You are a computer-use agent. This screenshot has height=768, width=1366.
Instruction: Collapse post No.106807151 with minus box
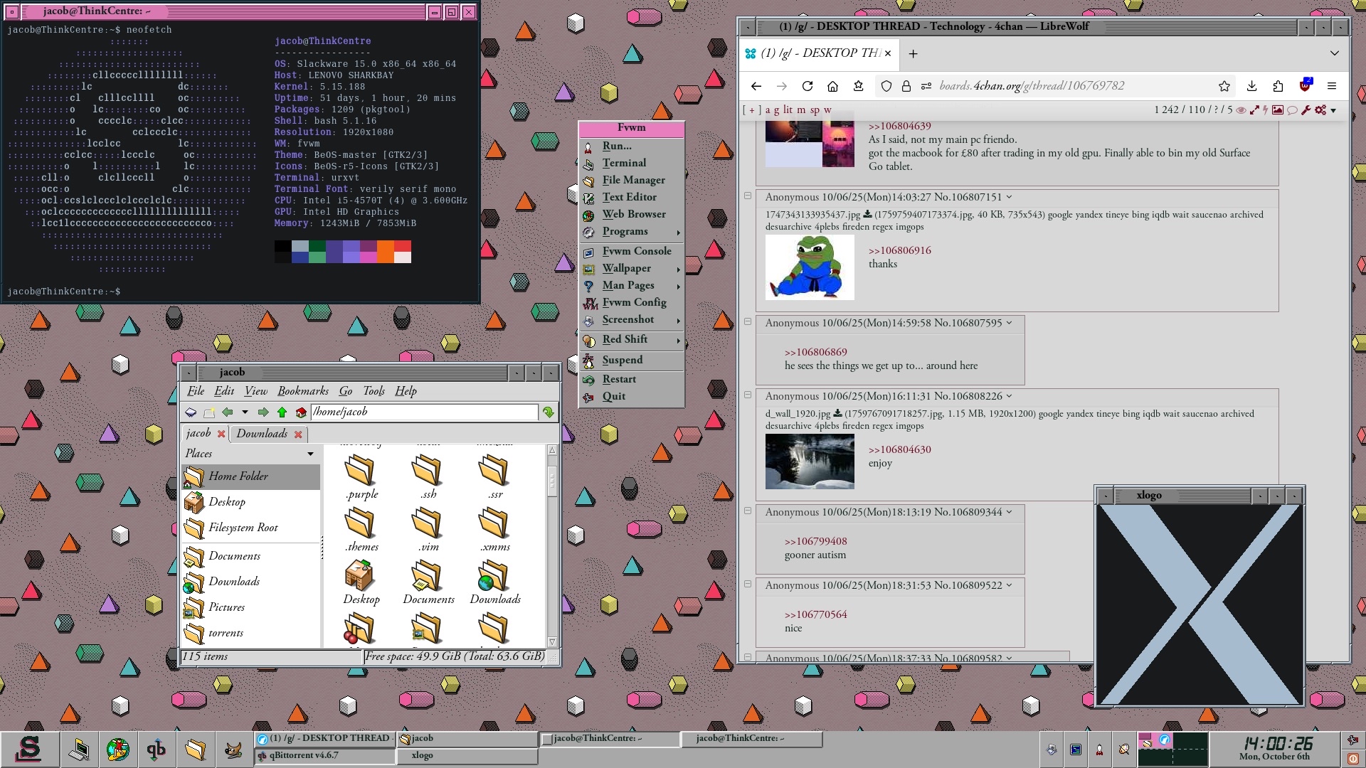tap(748, 196)
